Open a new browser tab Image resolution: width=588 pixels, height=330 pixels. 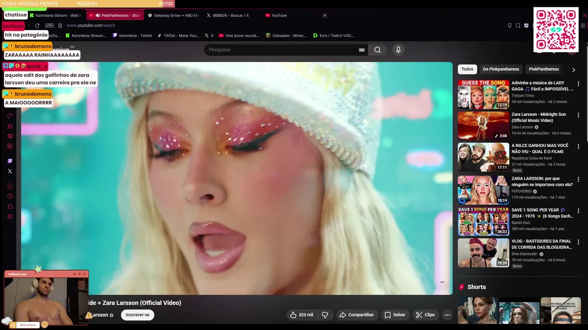pyautogui.click(x=324, y=15)
